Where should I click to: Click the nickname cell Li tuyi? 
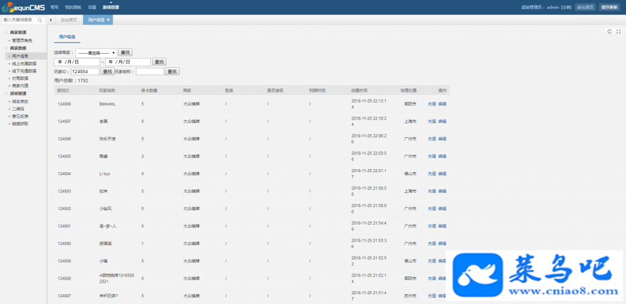[105, 174]
